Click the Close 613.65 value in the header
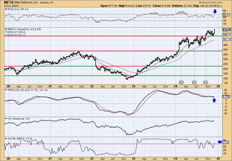 pyautogui.click(x=161, y=6)
